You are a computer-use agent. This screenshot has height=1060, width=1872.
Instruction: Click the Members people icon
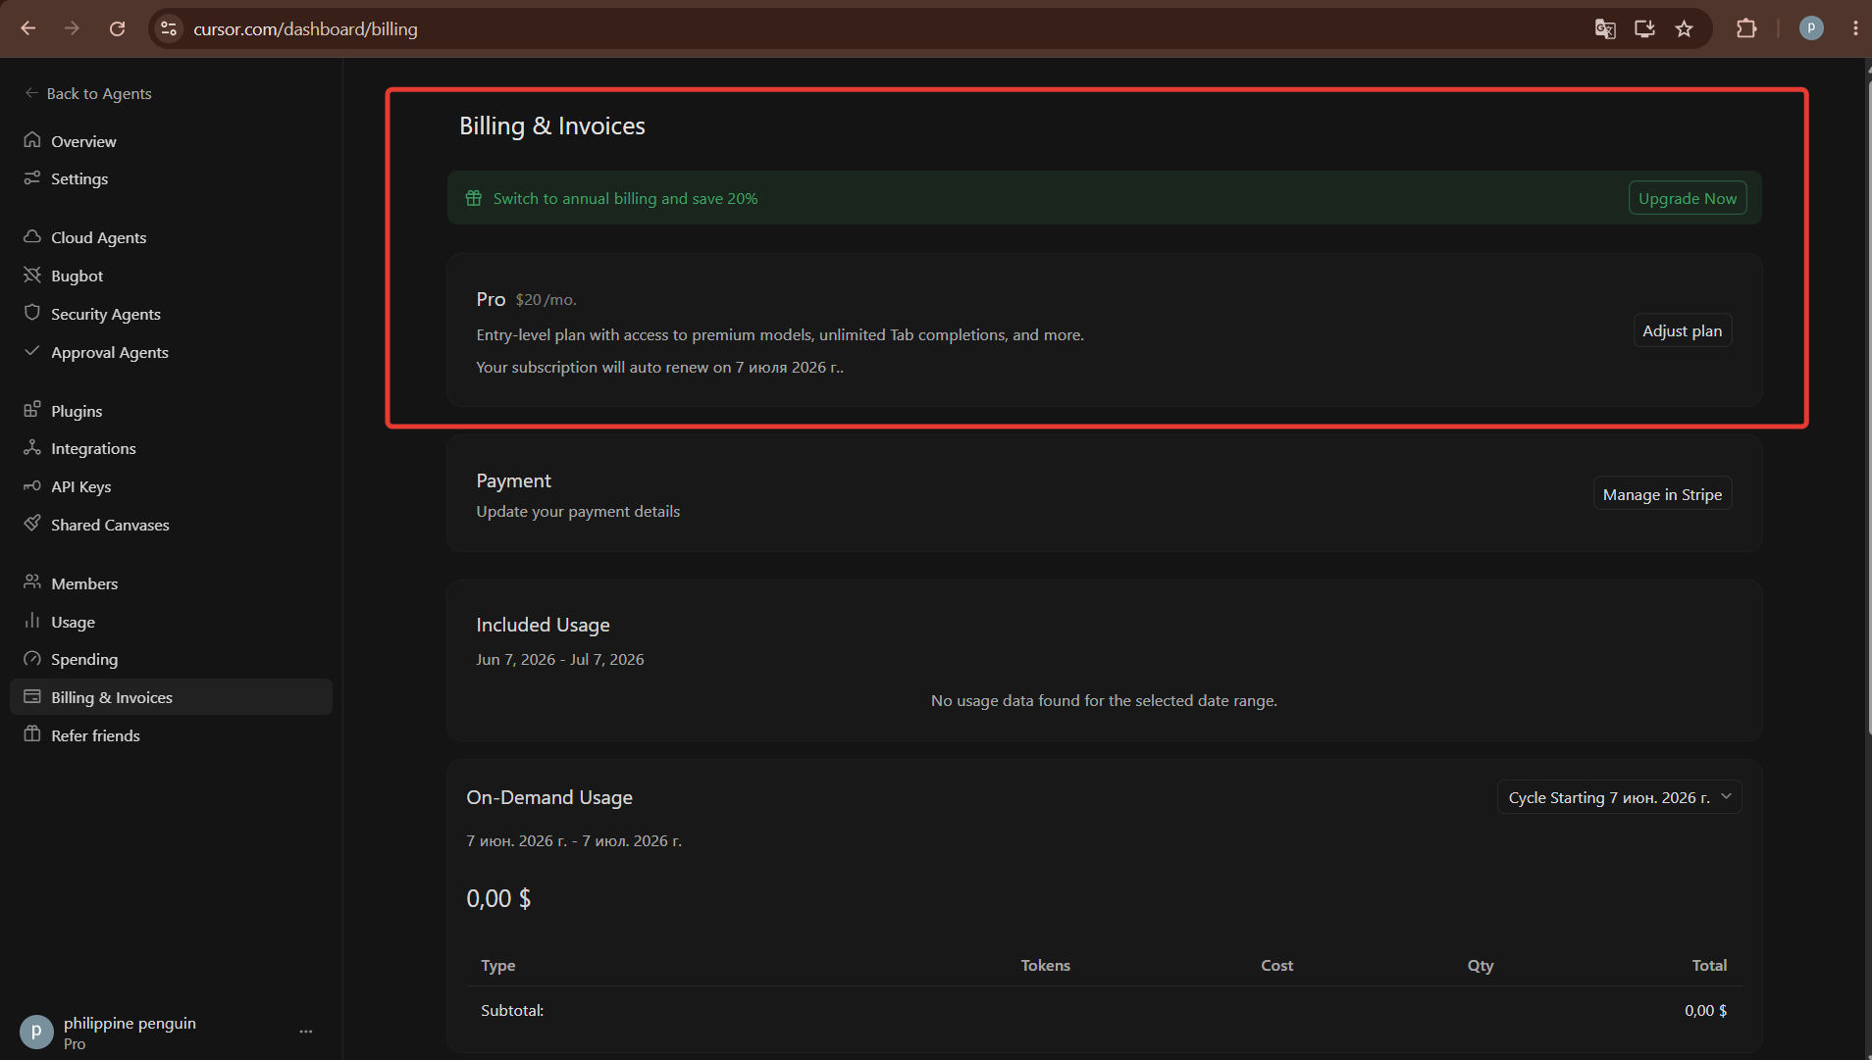(32, 582)
